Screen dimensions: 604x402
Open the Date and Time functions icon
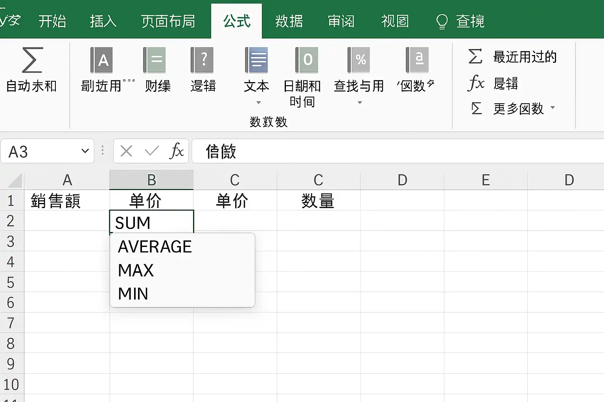(x=307, y=60)
